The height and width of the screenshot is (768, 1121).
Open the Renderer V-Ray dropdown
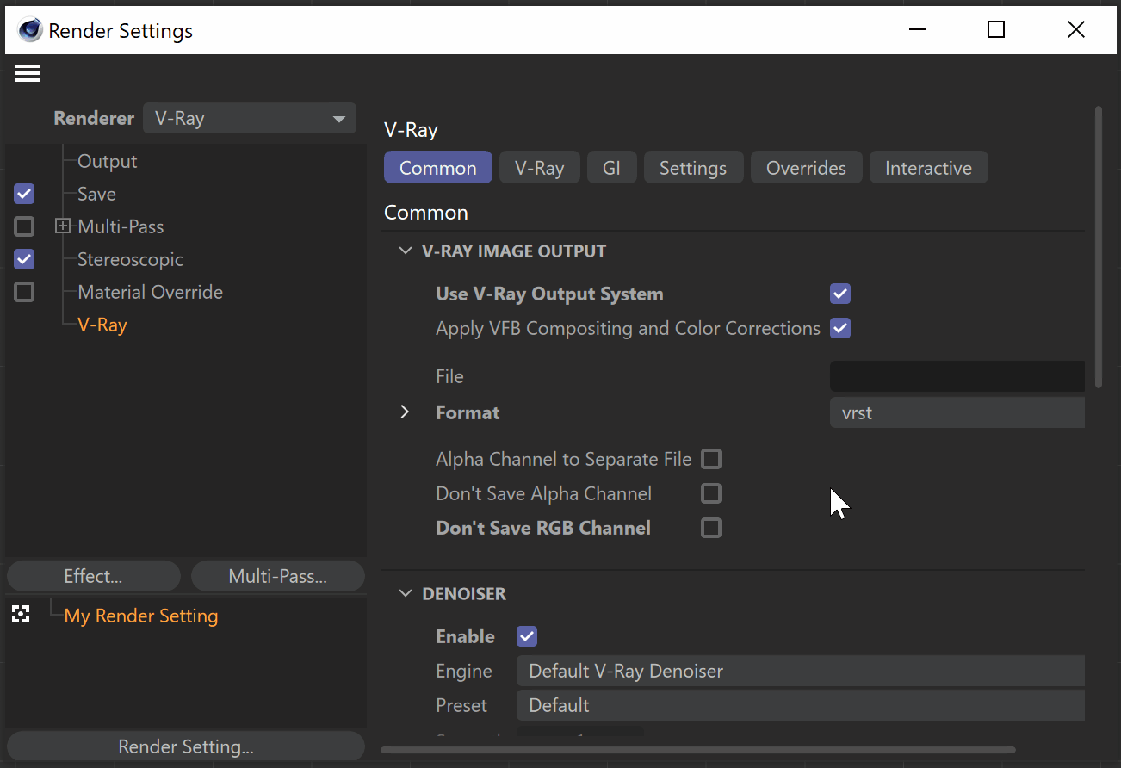(x=250, y=118)
